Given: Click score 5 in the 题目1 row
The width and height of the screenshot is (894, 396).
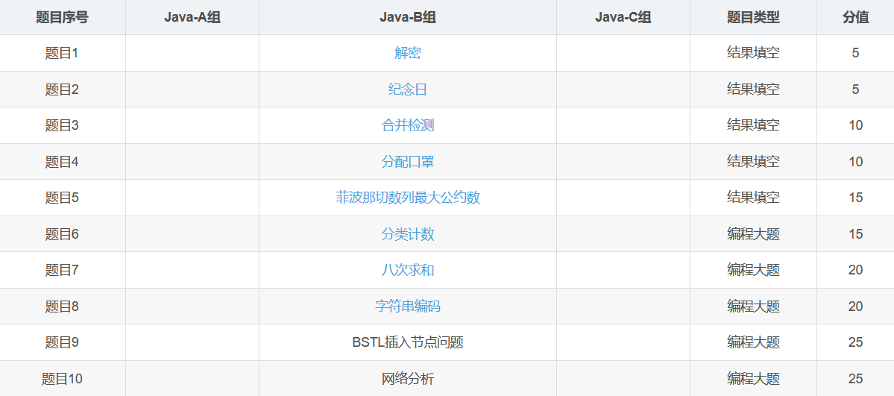Looking at the screenshot, I should (x=855, y=53).
